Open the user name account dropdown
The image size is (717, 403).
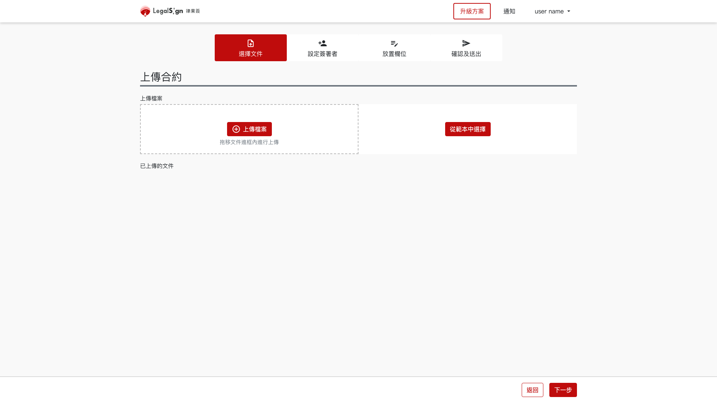pyautogui.click(x=549, y=11)
